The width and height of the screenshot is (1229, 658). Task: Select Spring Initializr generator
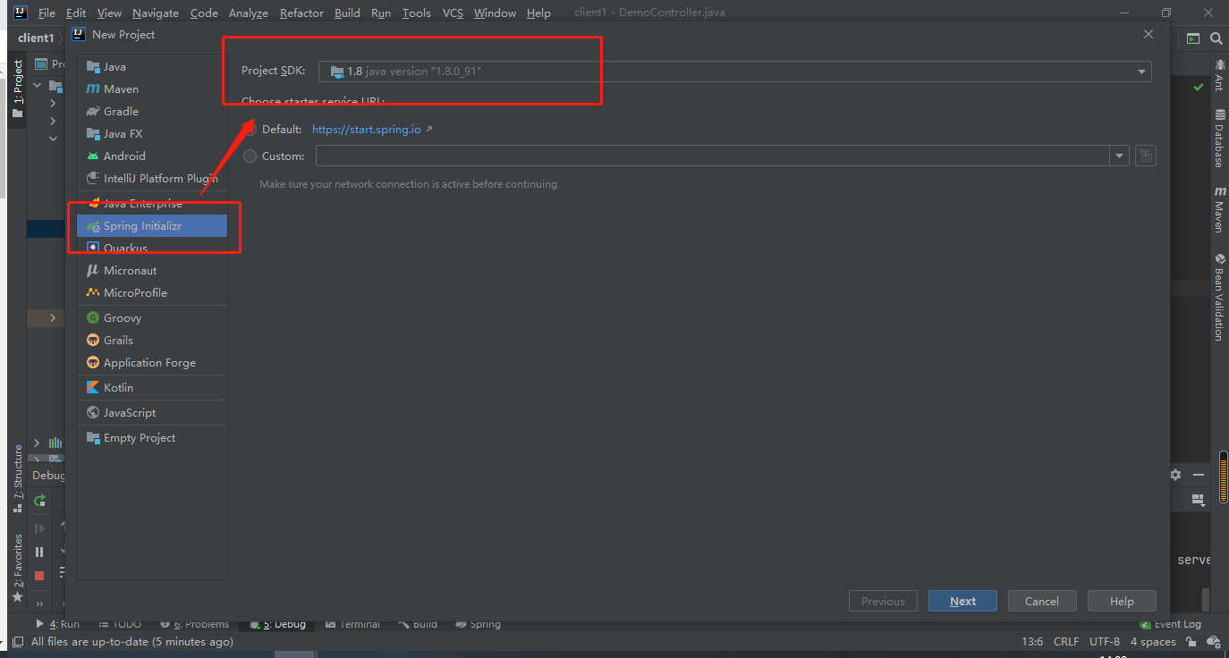152,226
